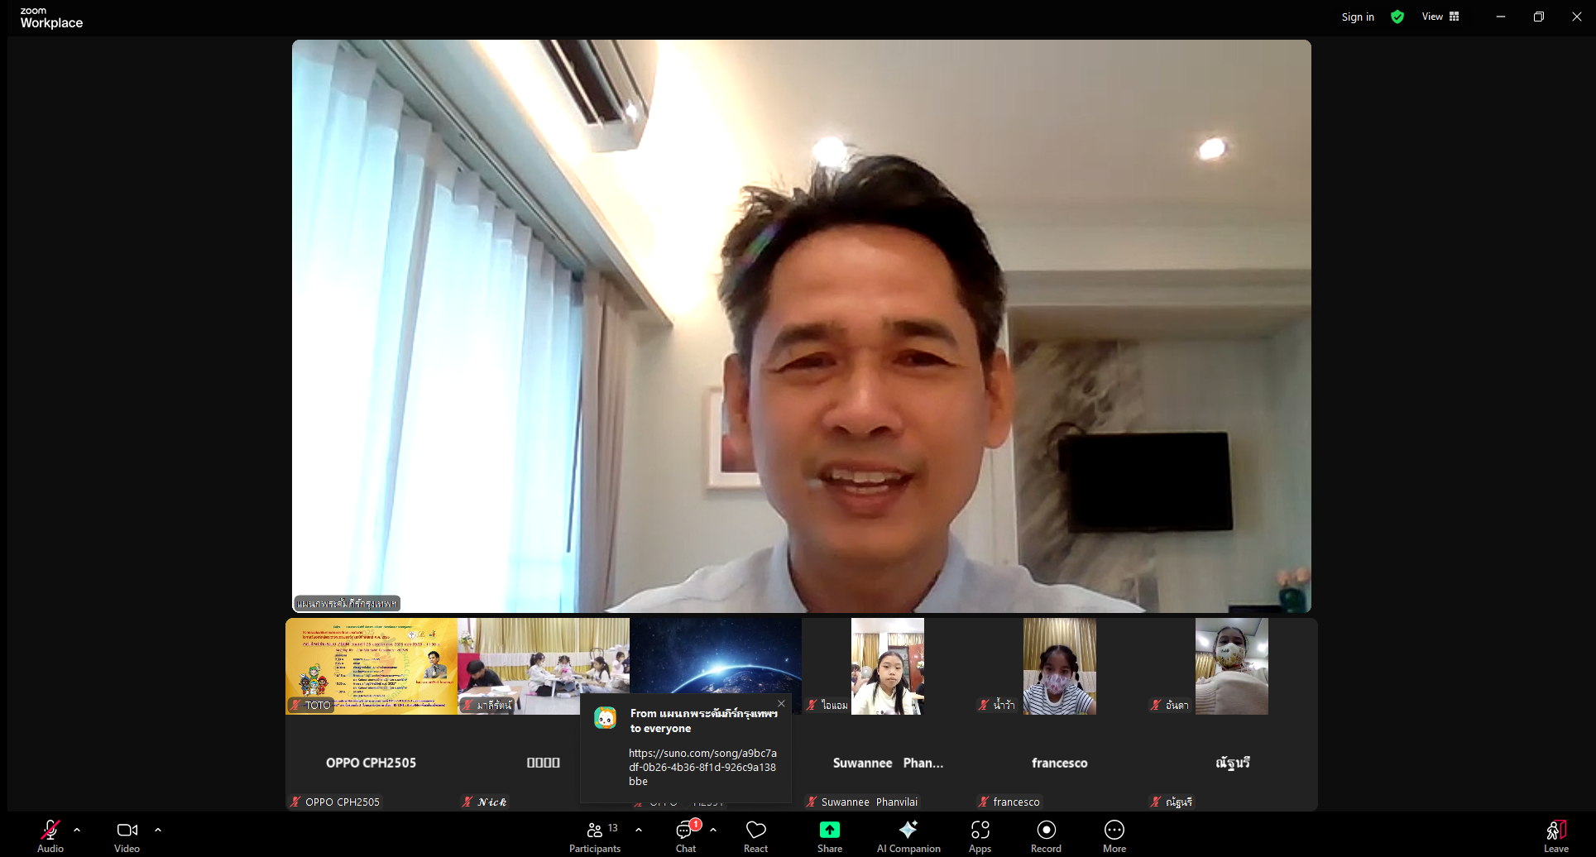Viewport: 1596px width, 857px height.
Task: Select TOTO participant thumbnail
Action: point(371,667)
